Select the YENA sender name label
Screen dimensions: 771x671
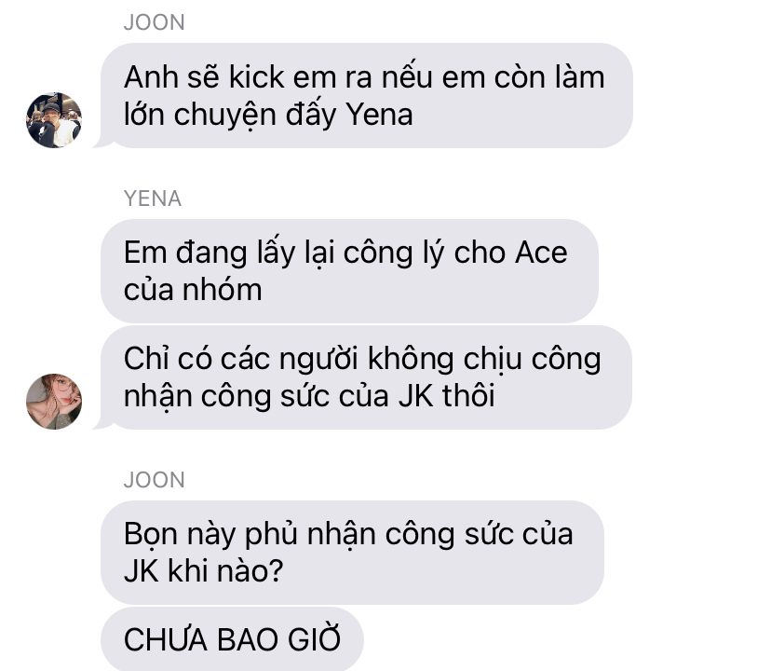point(153,199)
